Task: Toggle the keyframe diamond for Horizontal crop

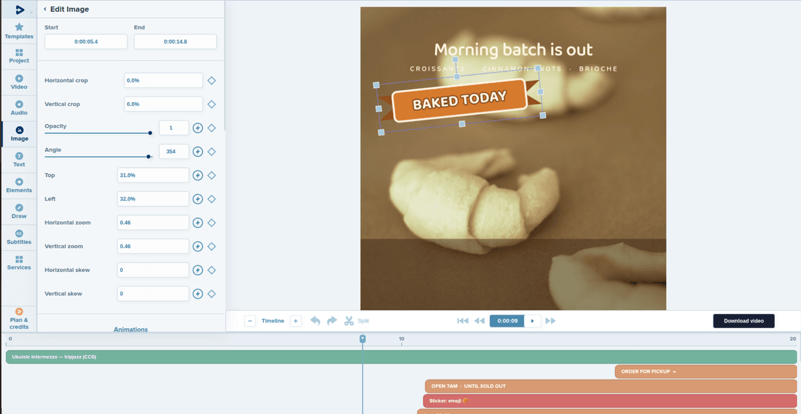Action: 212,81
